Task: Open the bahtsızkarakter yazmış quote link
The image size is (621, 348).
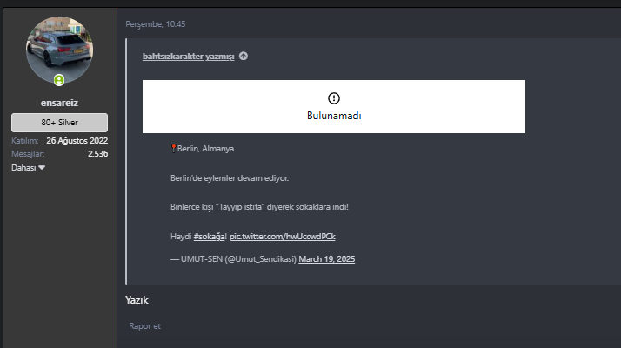Action: (x=188, y=57)
